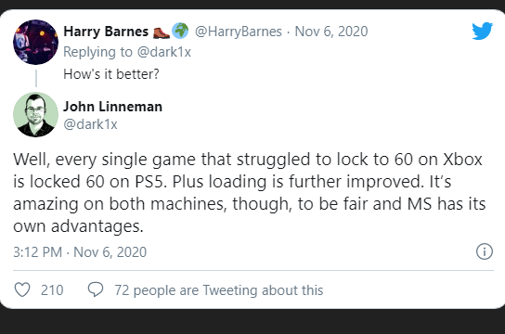This screenshot has width=505, height=334.
Task: Open the John Linneman display name
Action: click(112, 107)
